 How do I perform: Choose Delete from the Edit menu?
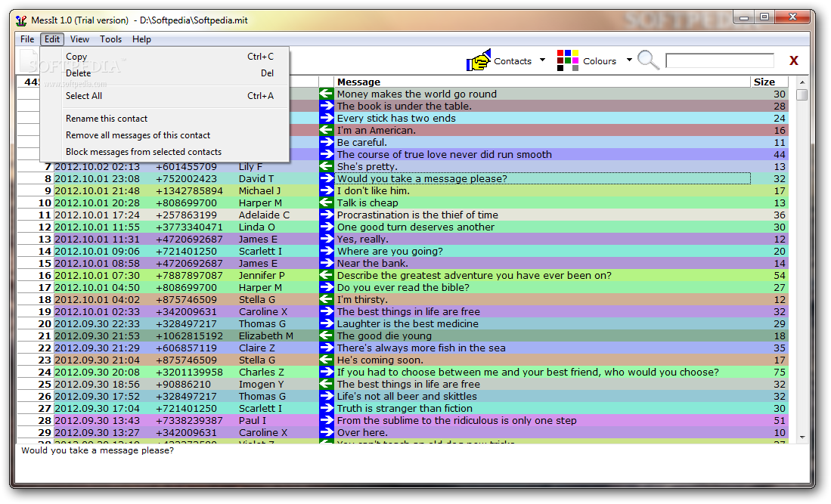pos(164,73)
